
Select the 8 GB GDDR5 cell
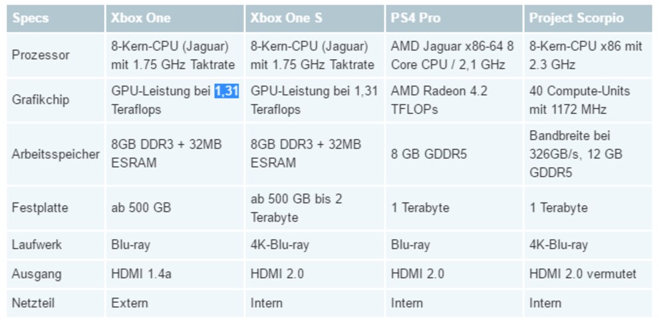[429, 154]
